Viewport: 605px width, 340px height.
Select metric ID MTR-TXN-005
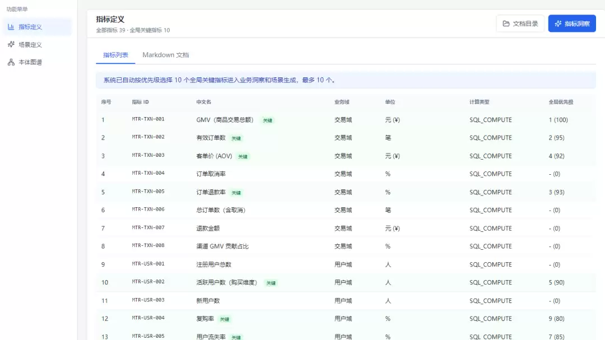pyautogui.click(x=148, y=192)
